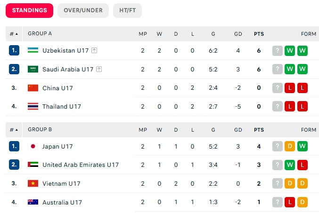Click the Saudi Arabia flag icon
319x213 pixels.
click(33, 69)
